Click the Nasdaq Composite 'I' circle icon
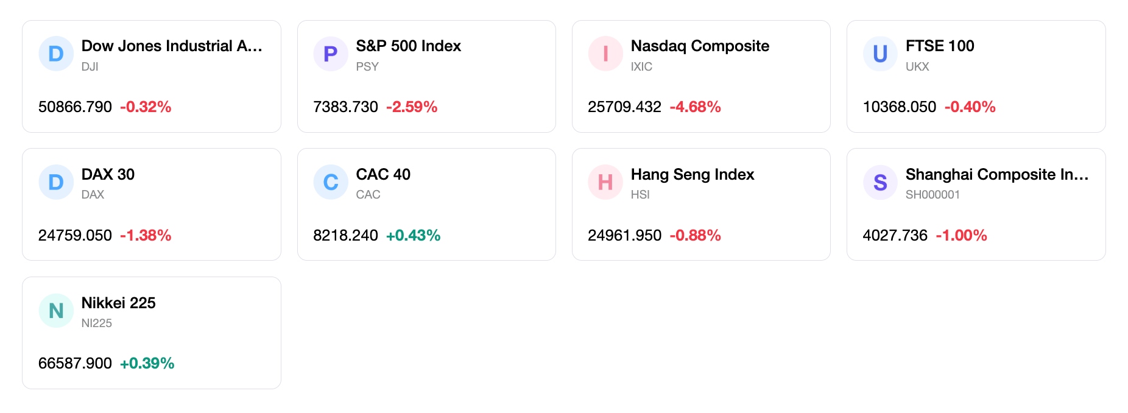1128x413 pixels. click(x=605, y=54)
